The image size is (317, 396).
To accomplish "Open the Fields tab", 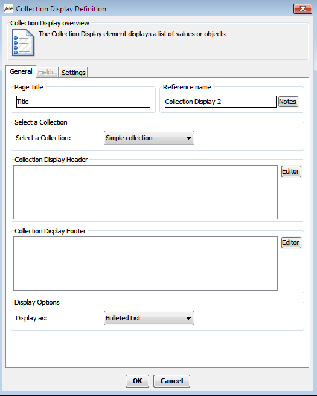I will click(47, 72).
